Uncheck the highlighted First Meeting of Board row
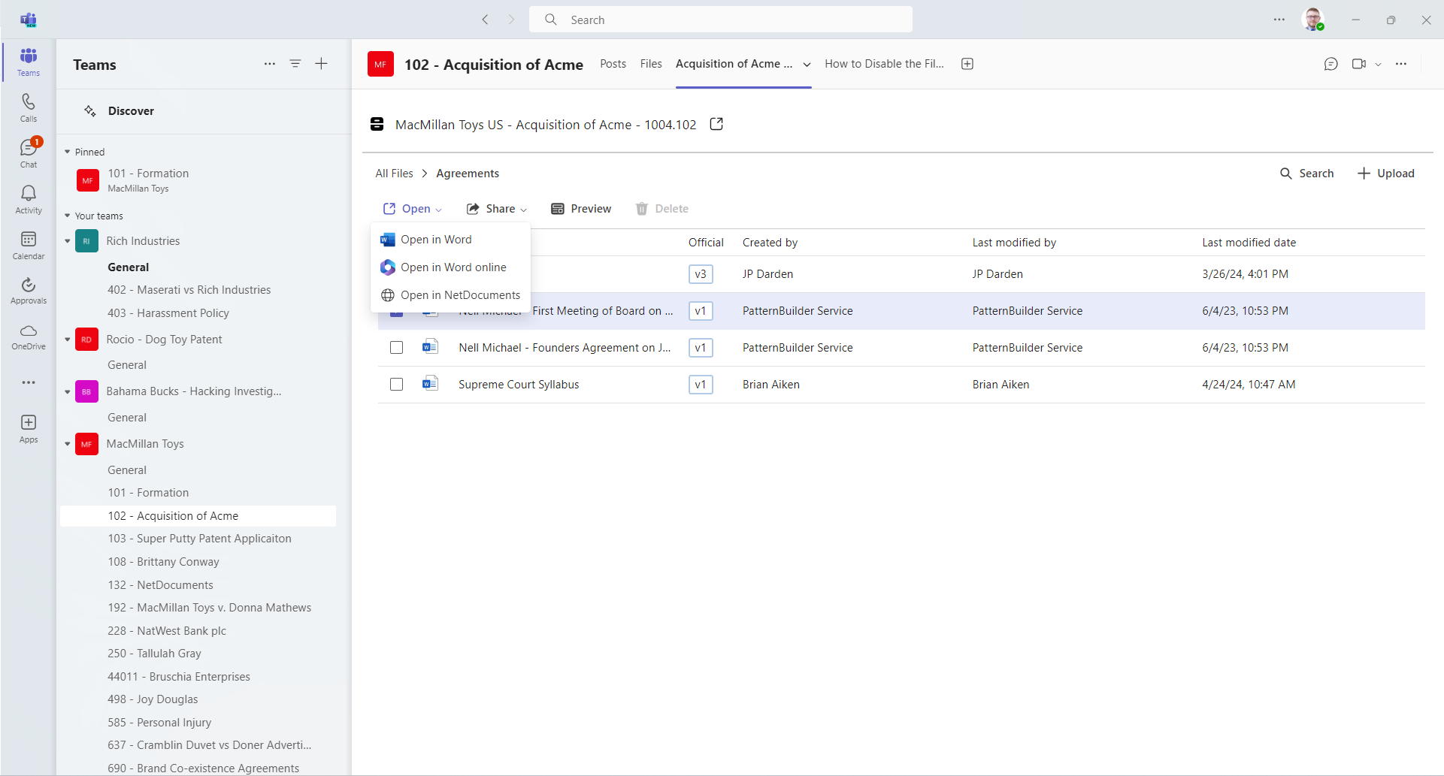The image size is (1444, 776). click(396, 311)
